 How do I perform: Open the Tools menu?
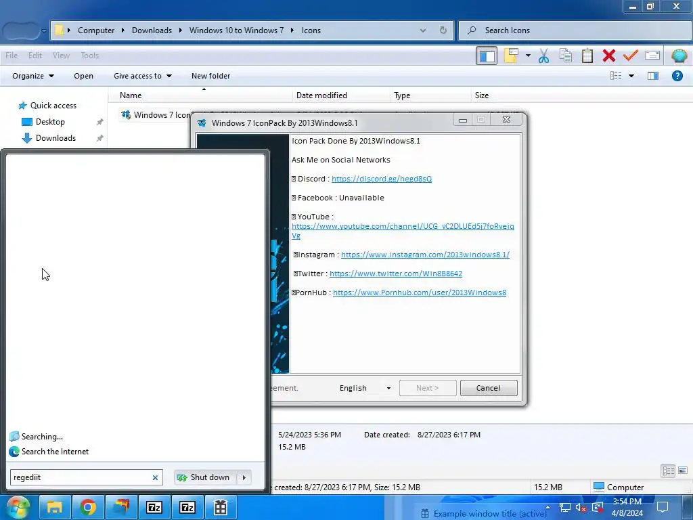(x=90, y=56)
